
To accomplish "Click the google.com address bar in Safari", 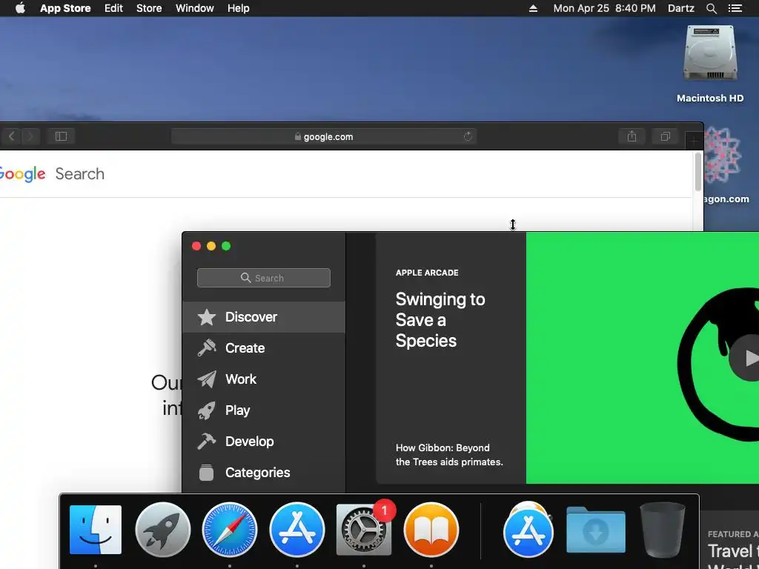I will 324,136.
